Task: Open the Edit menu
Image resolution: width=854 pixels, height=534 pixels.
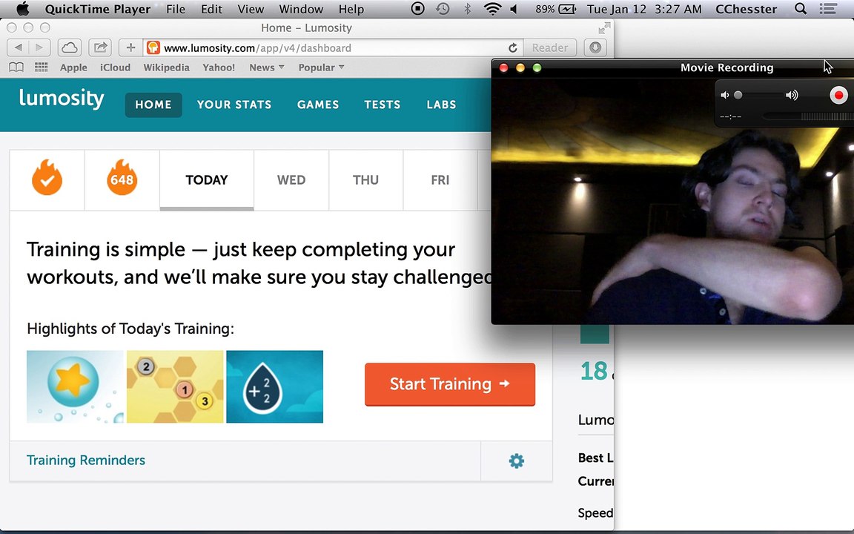Action: click(x=211, y=9)
